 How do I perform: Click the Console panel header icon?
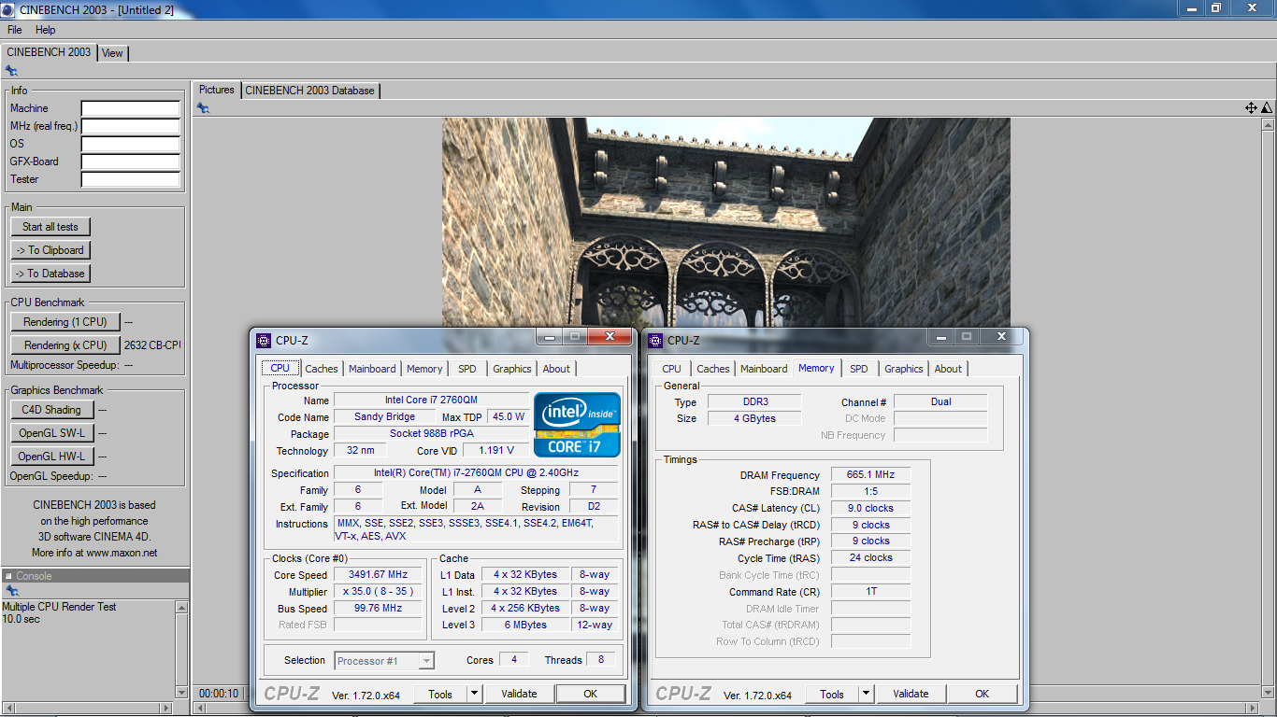[x=9, y=576]
